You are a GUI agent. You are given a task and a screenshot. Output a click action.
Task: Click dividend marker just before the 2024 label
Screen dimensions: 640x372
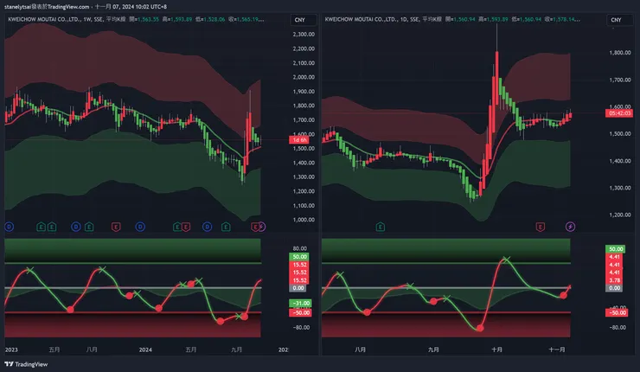(140, 227)
